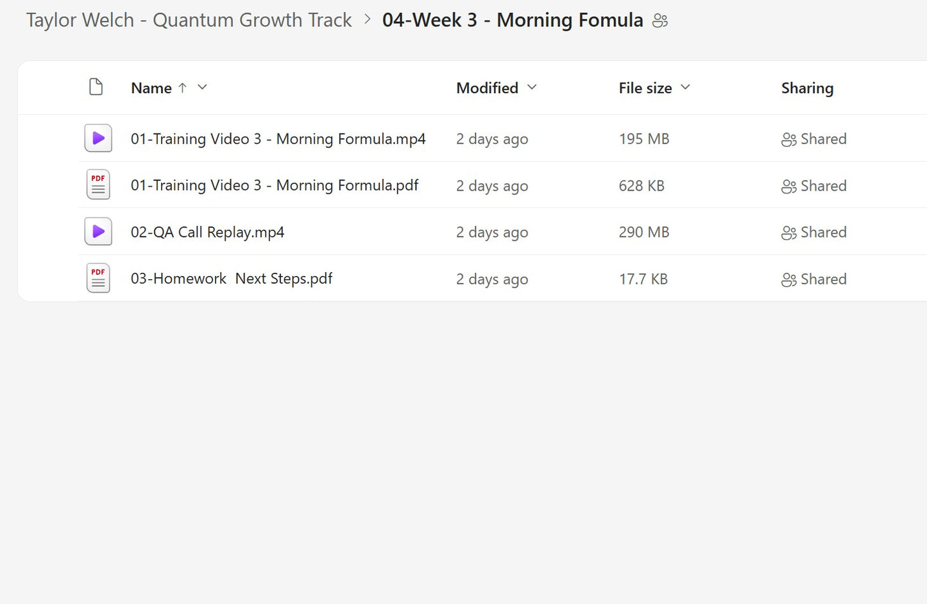Viewport: 927px width, 604px height.
Task: Open the File size column dropdown
Action: 685,87
